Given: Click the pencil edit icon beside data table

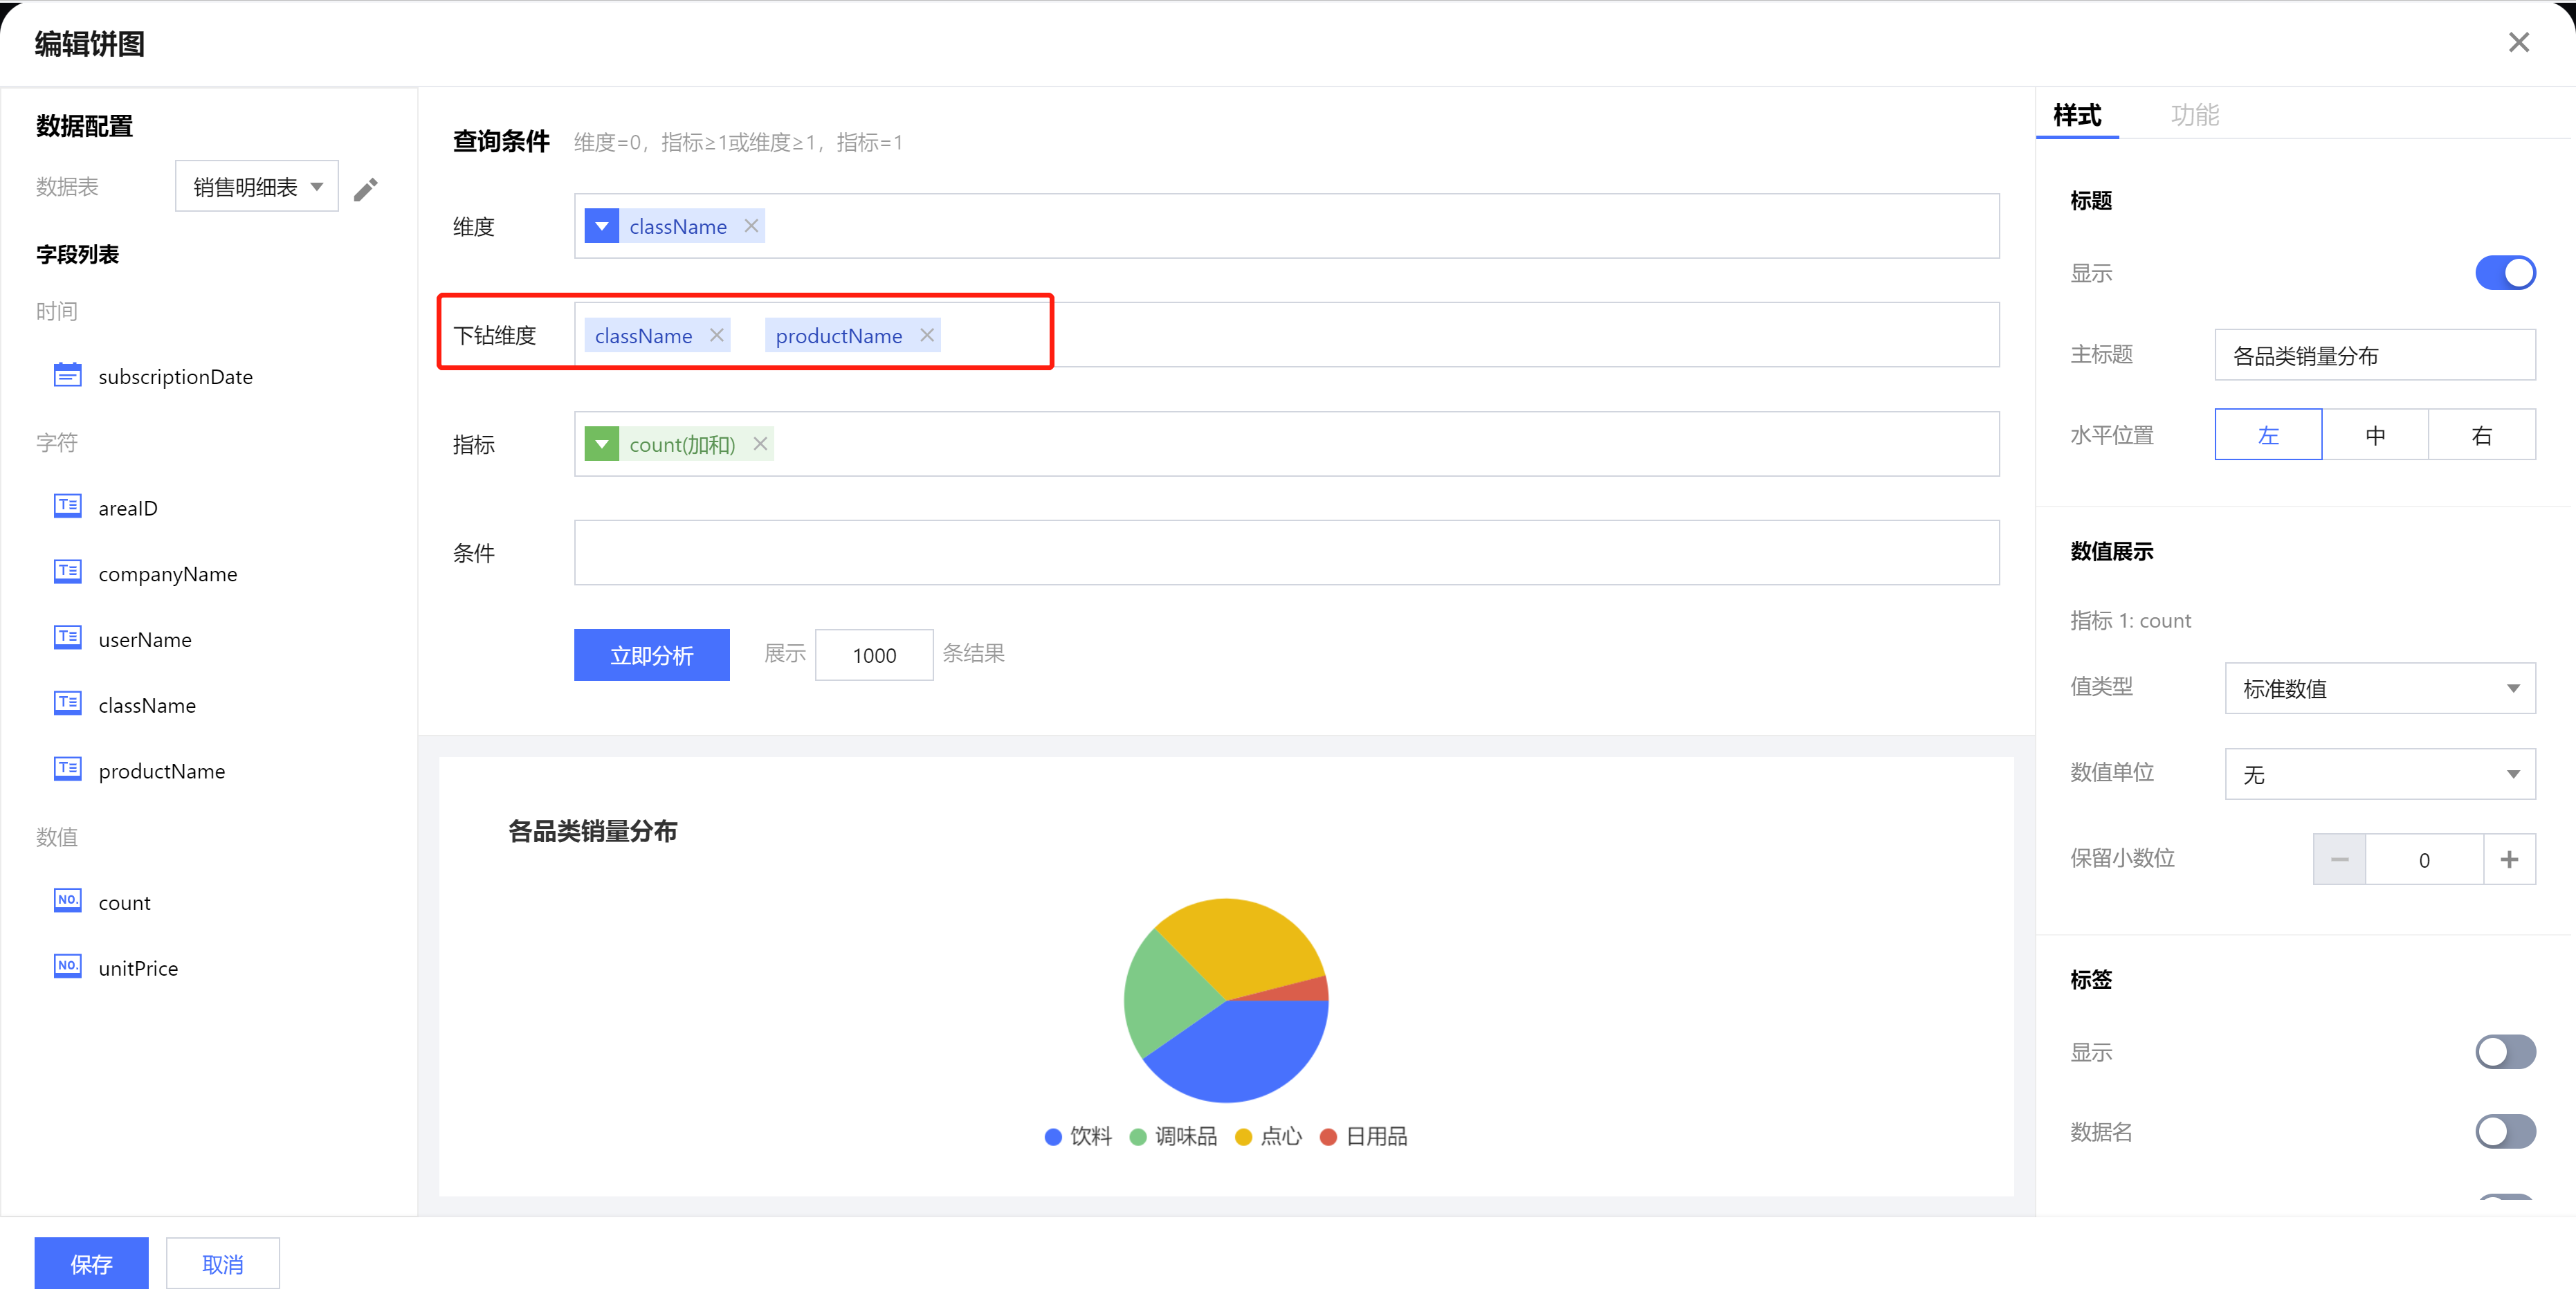Looking at the screenshot, I should click(x=366, y=189).
